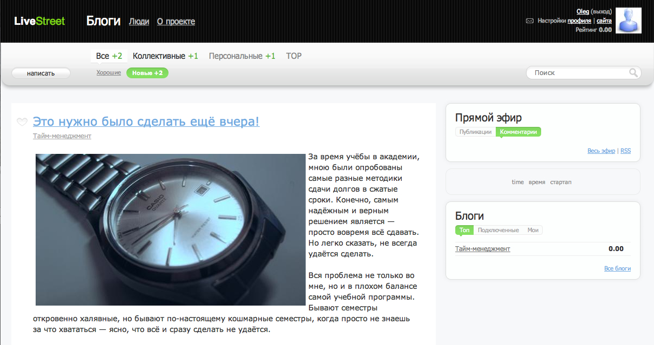This screenshot has width=654, height=345.
Task: Show Подключенные blogs list
Action: coord(498,230)
